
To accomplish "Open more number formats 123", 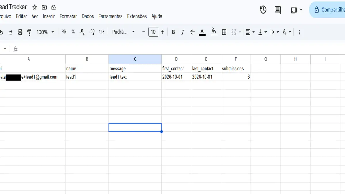I will point(102,32).
